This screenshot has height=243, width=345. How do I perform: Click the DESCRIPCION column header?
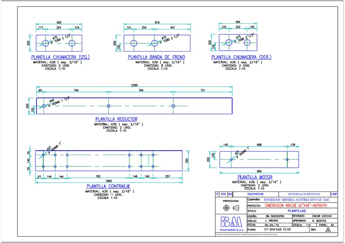point(255,194)
